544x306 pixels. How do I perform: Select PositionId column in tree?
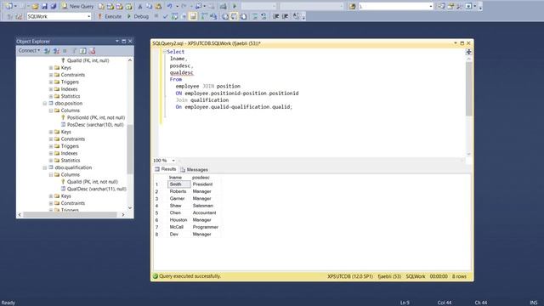coord(96,117)
